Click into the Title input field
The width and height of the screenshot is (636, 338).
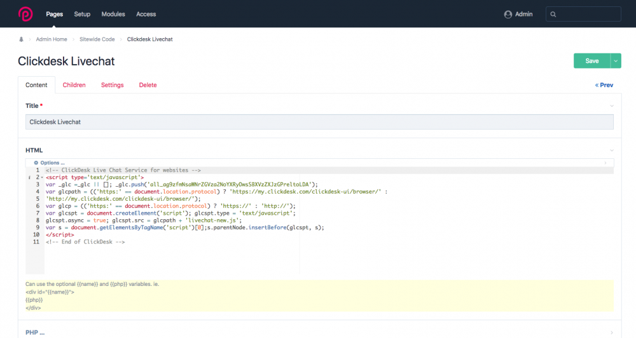coord(319,122)
